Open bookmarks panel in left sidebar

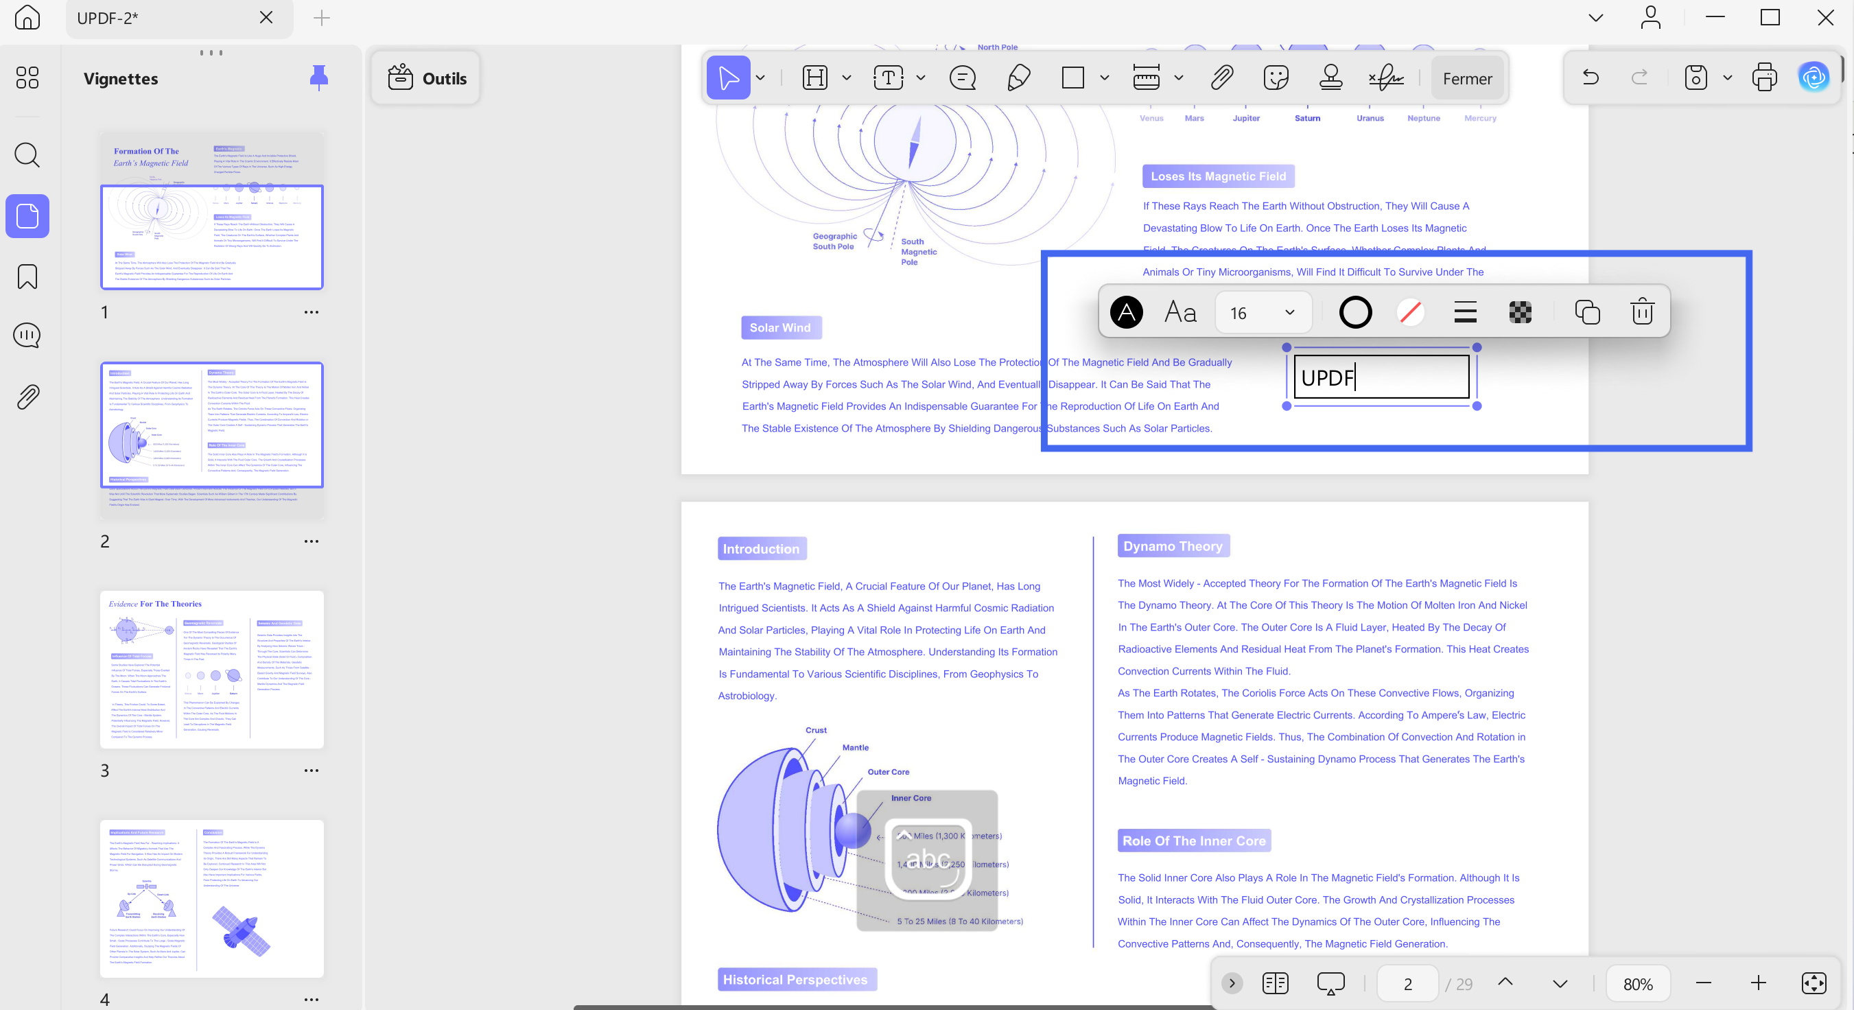click(x=27, y=277)
